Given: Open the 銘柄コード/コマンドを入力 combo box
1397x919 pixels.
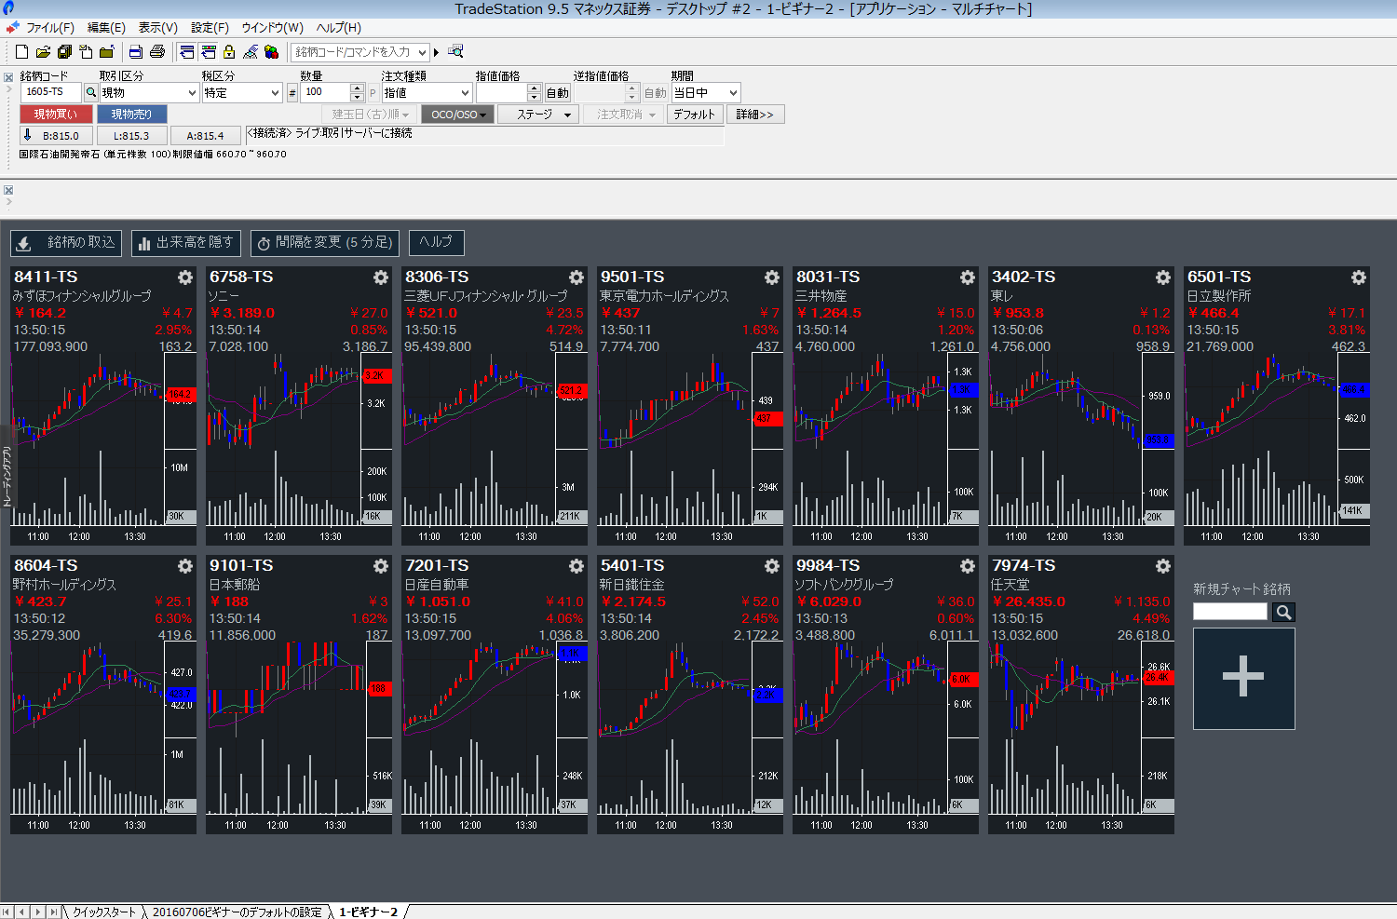Looking at the screenshot, I should 359,52.
